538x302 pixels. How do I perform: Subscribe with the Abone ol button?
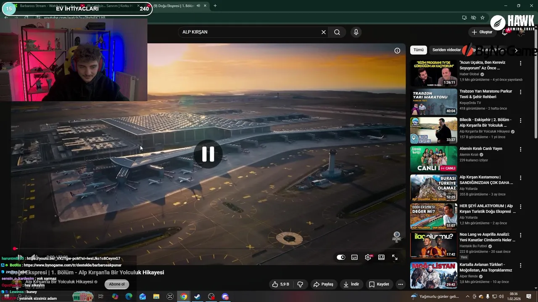point(117,284)
